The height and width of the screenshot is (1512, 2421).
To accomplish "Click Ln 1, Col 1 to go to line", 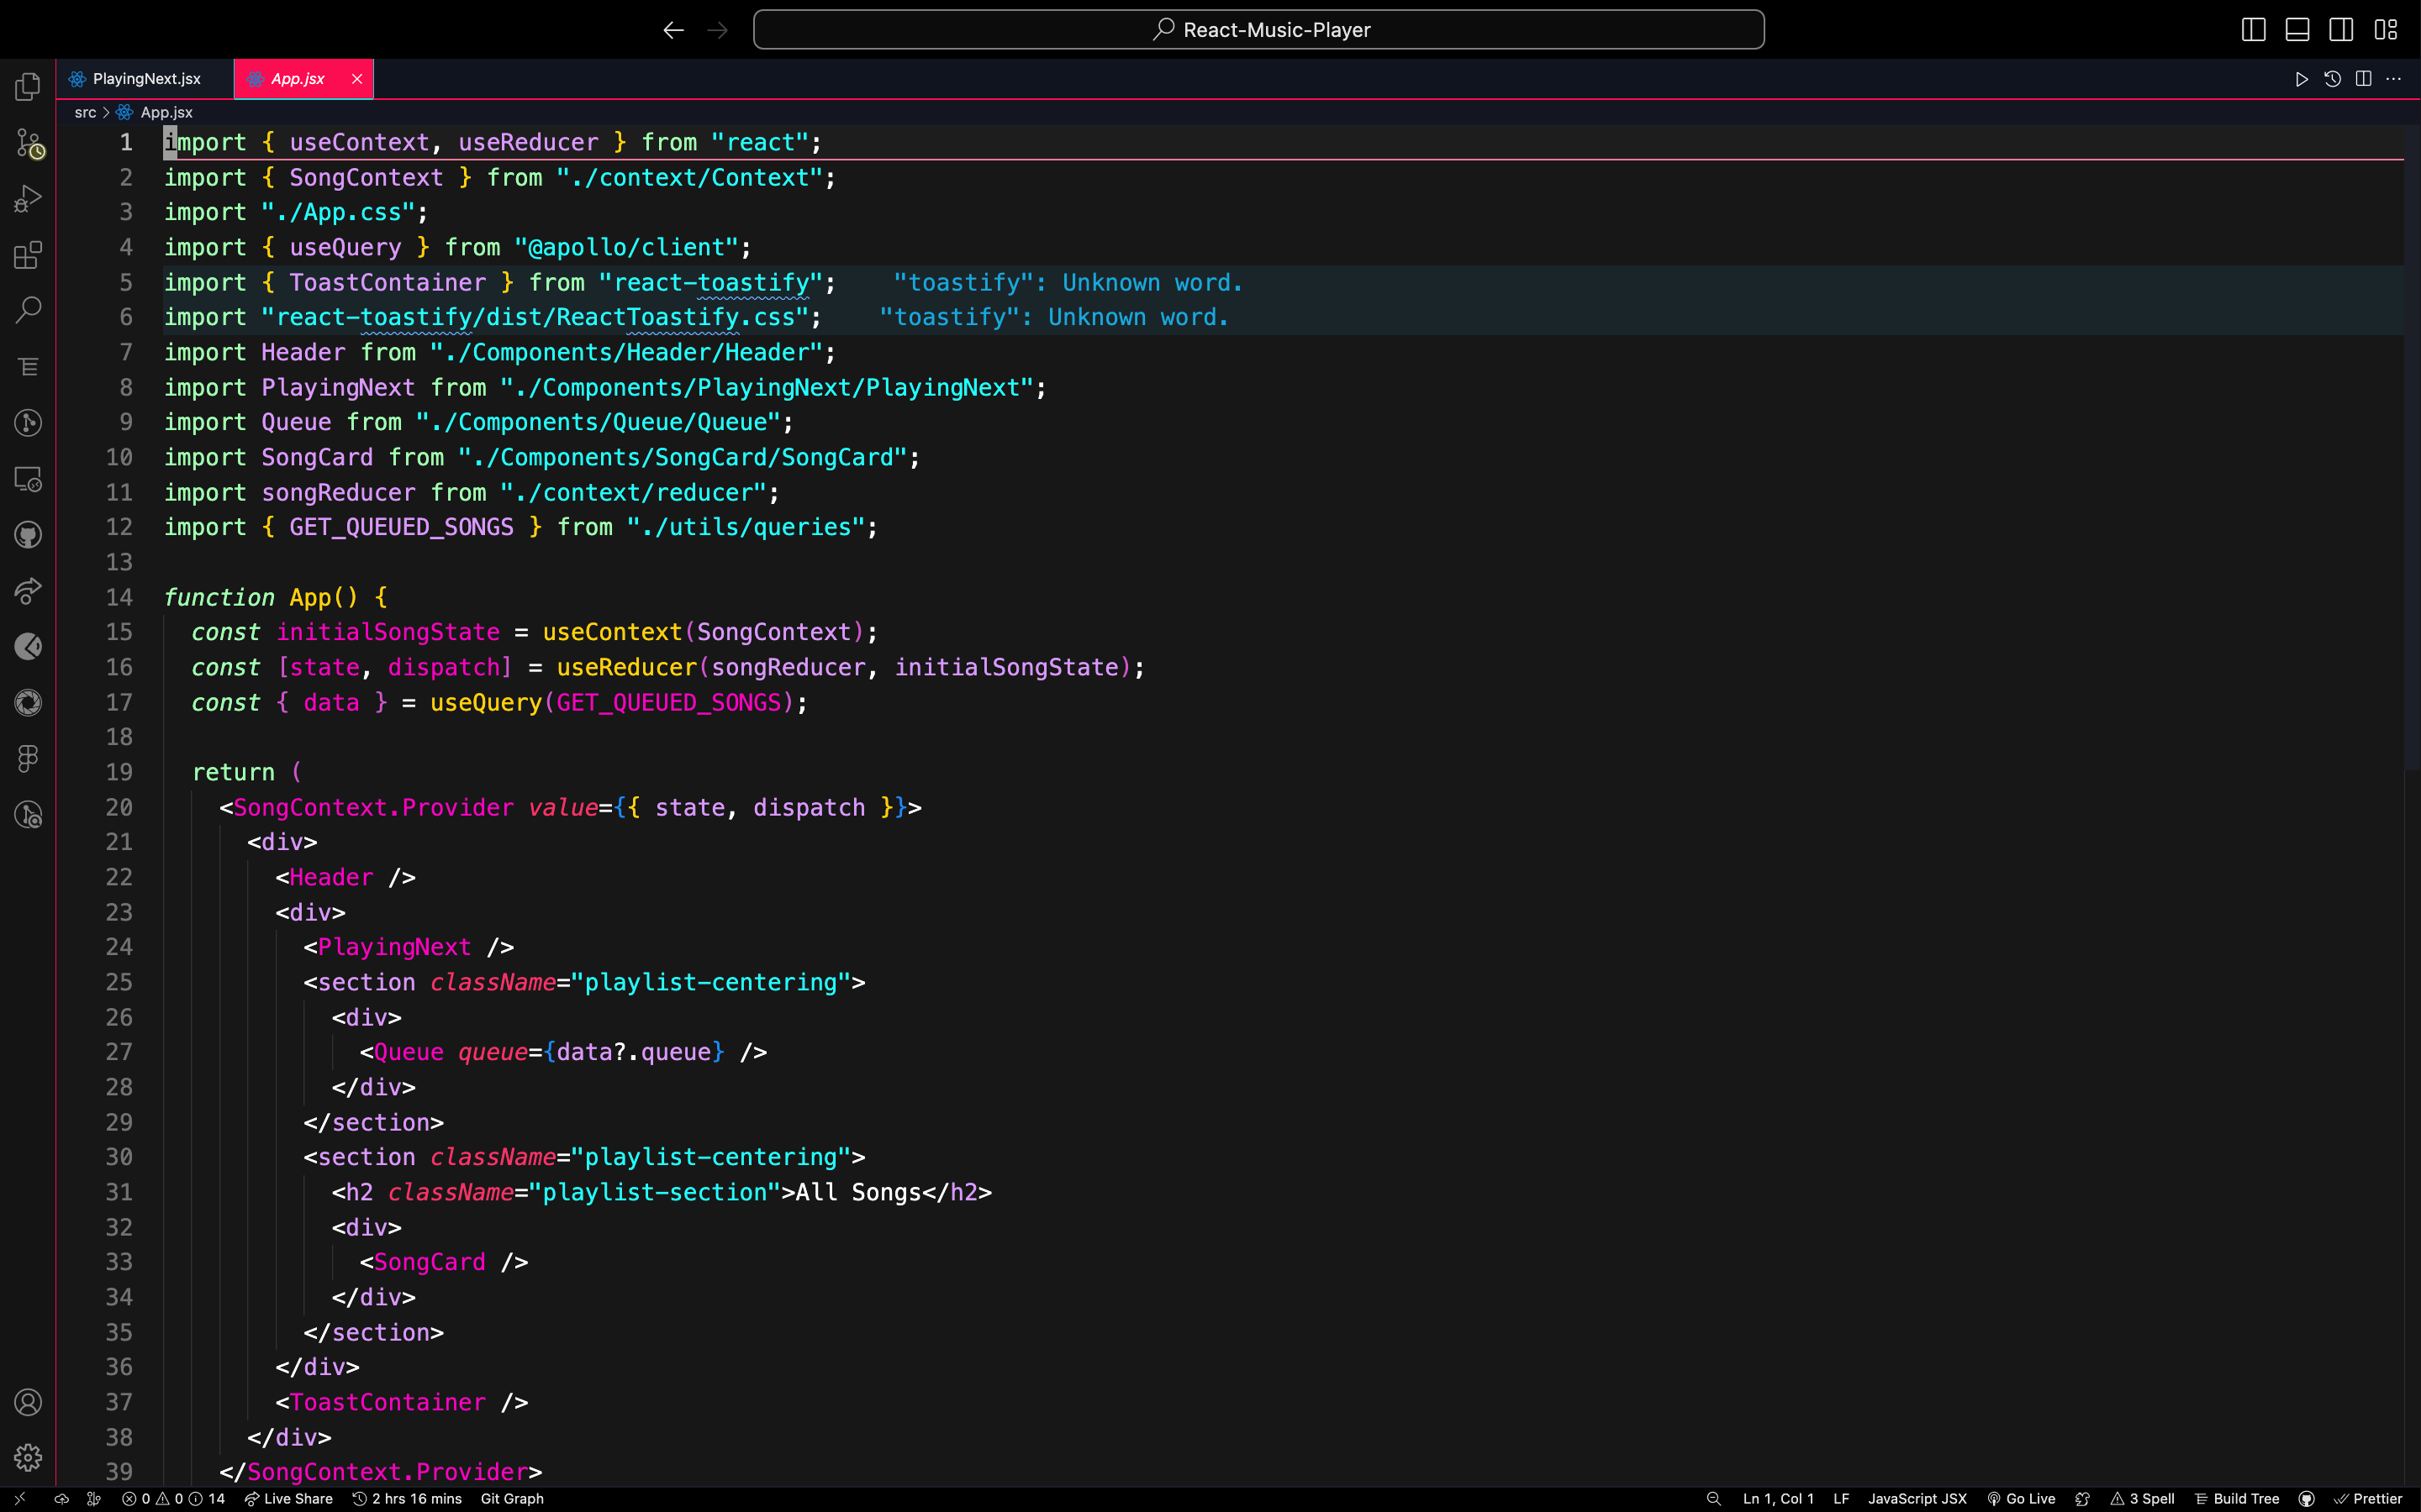I will (x=1778, y=1498).
